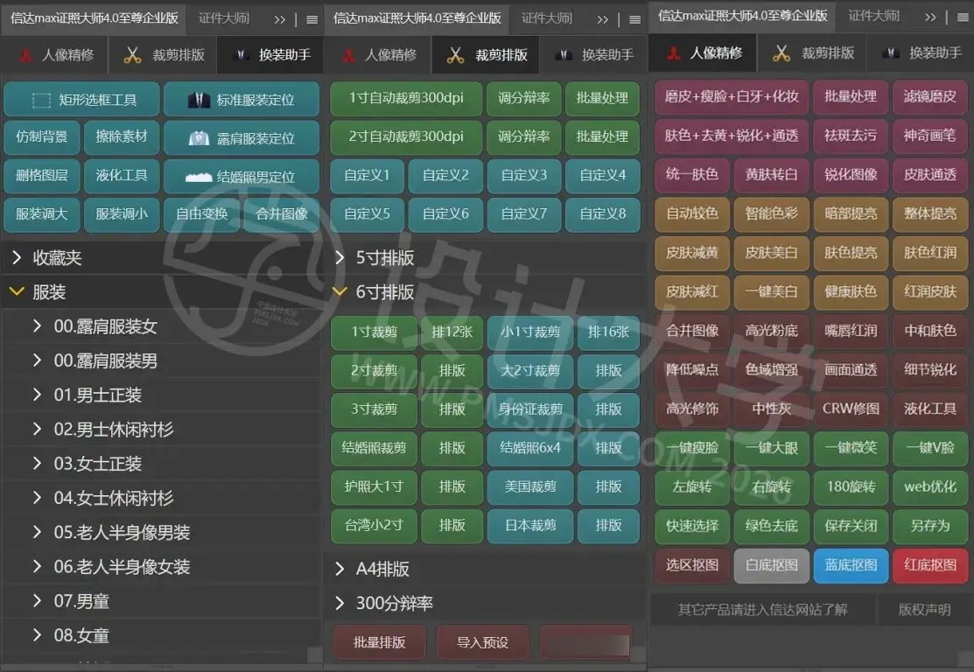Expand the 收藏夹 section
974x672 pixels.
[162, 258]
